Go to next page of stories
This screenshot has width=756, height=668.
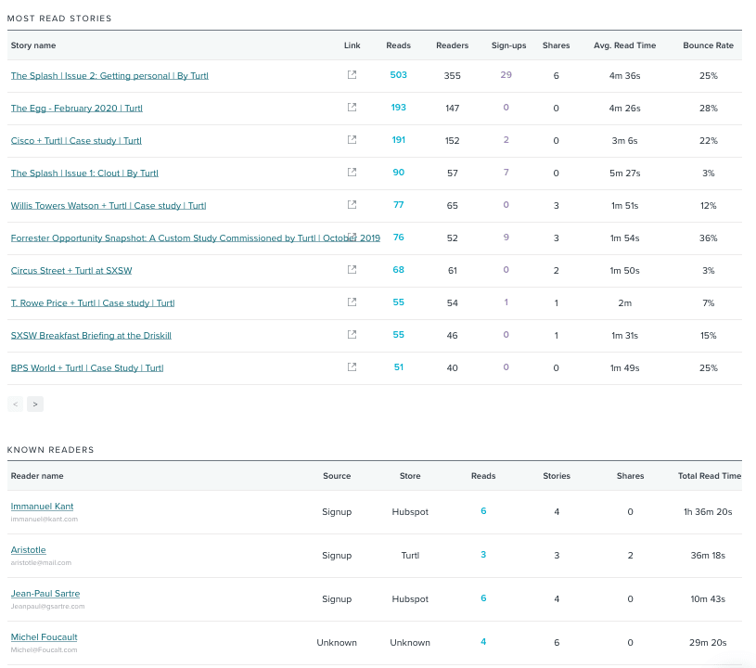click(x=35, y=404)
